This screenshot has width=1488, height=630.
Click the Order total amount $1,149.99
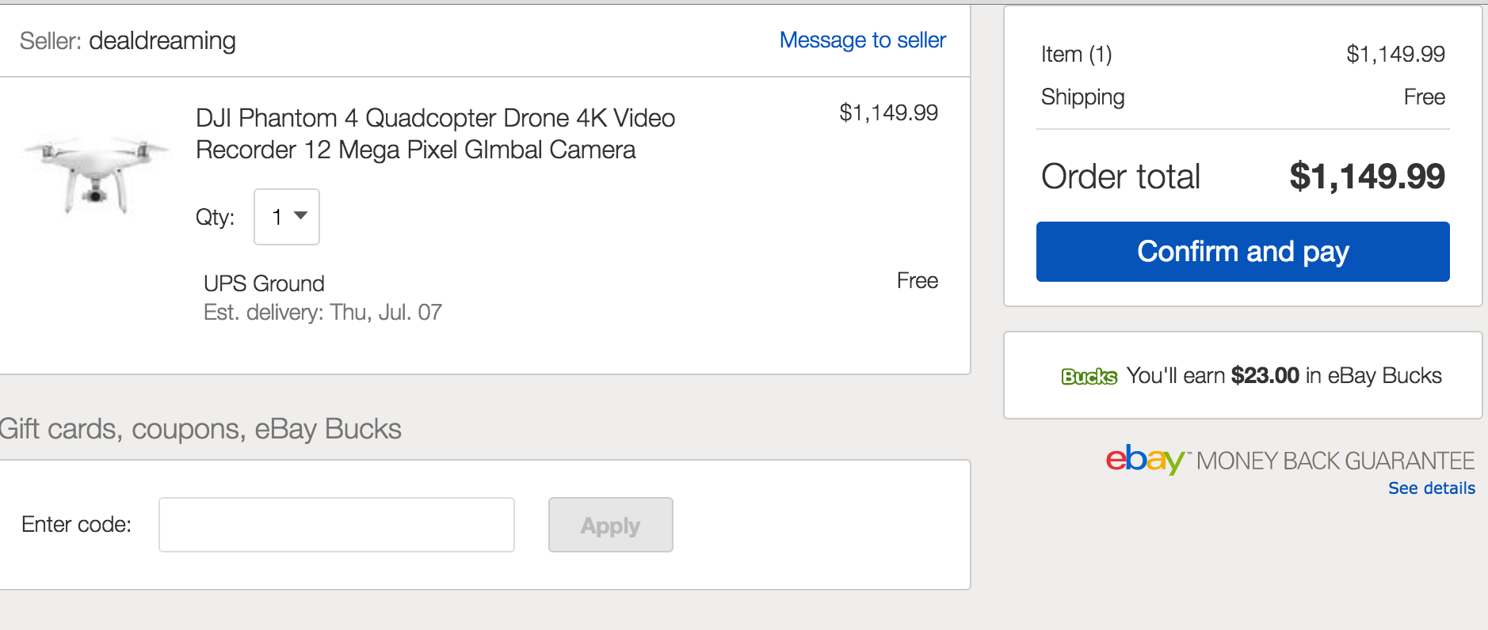pyautogui.click(x=1367, y=176)
